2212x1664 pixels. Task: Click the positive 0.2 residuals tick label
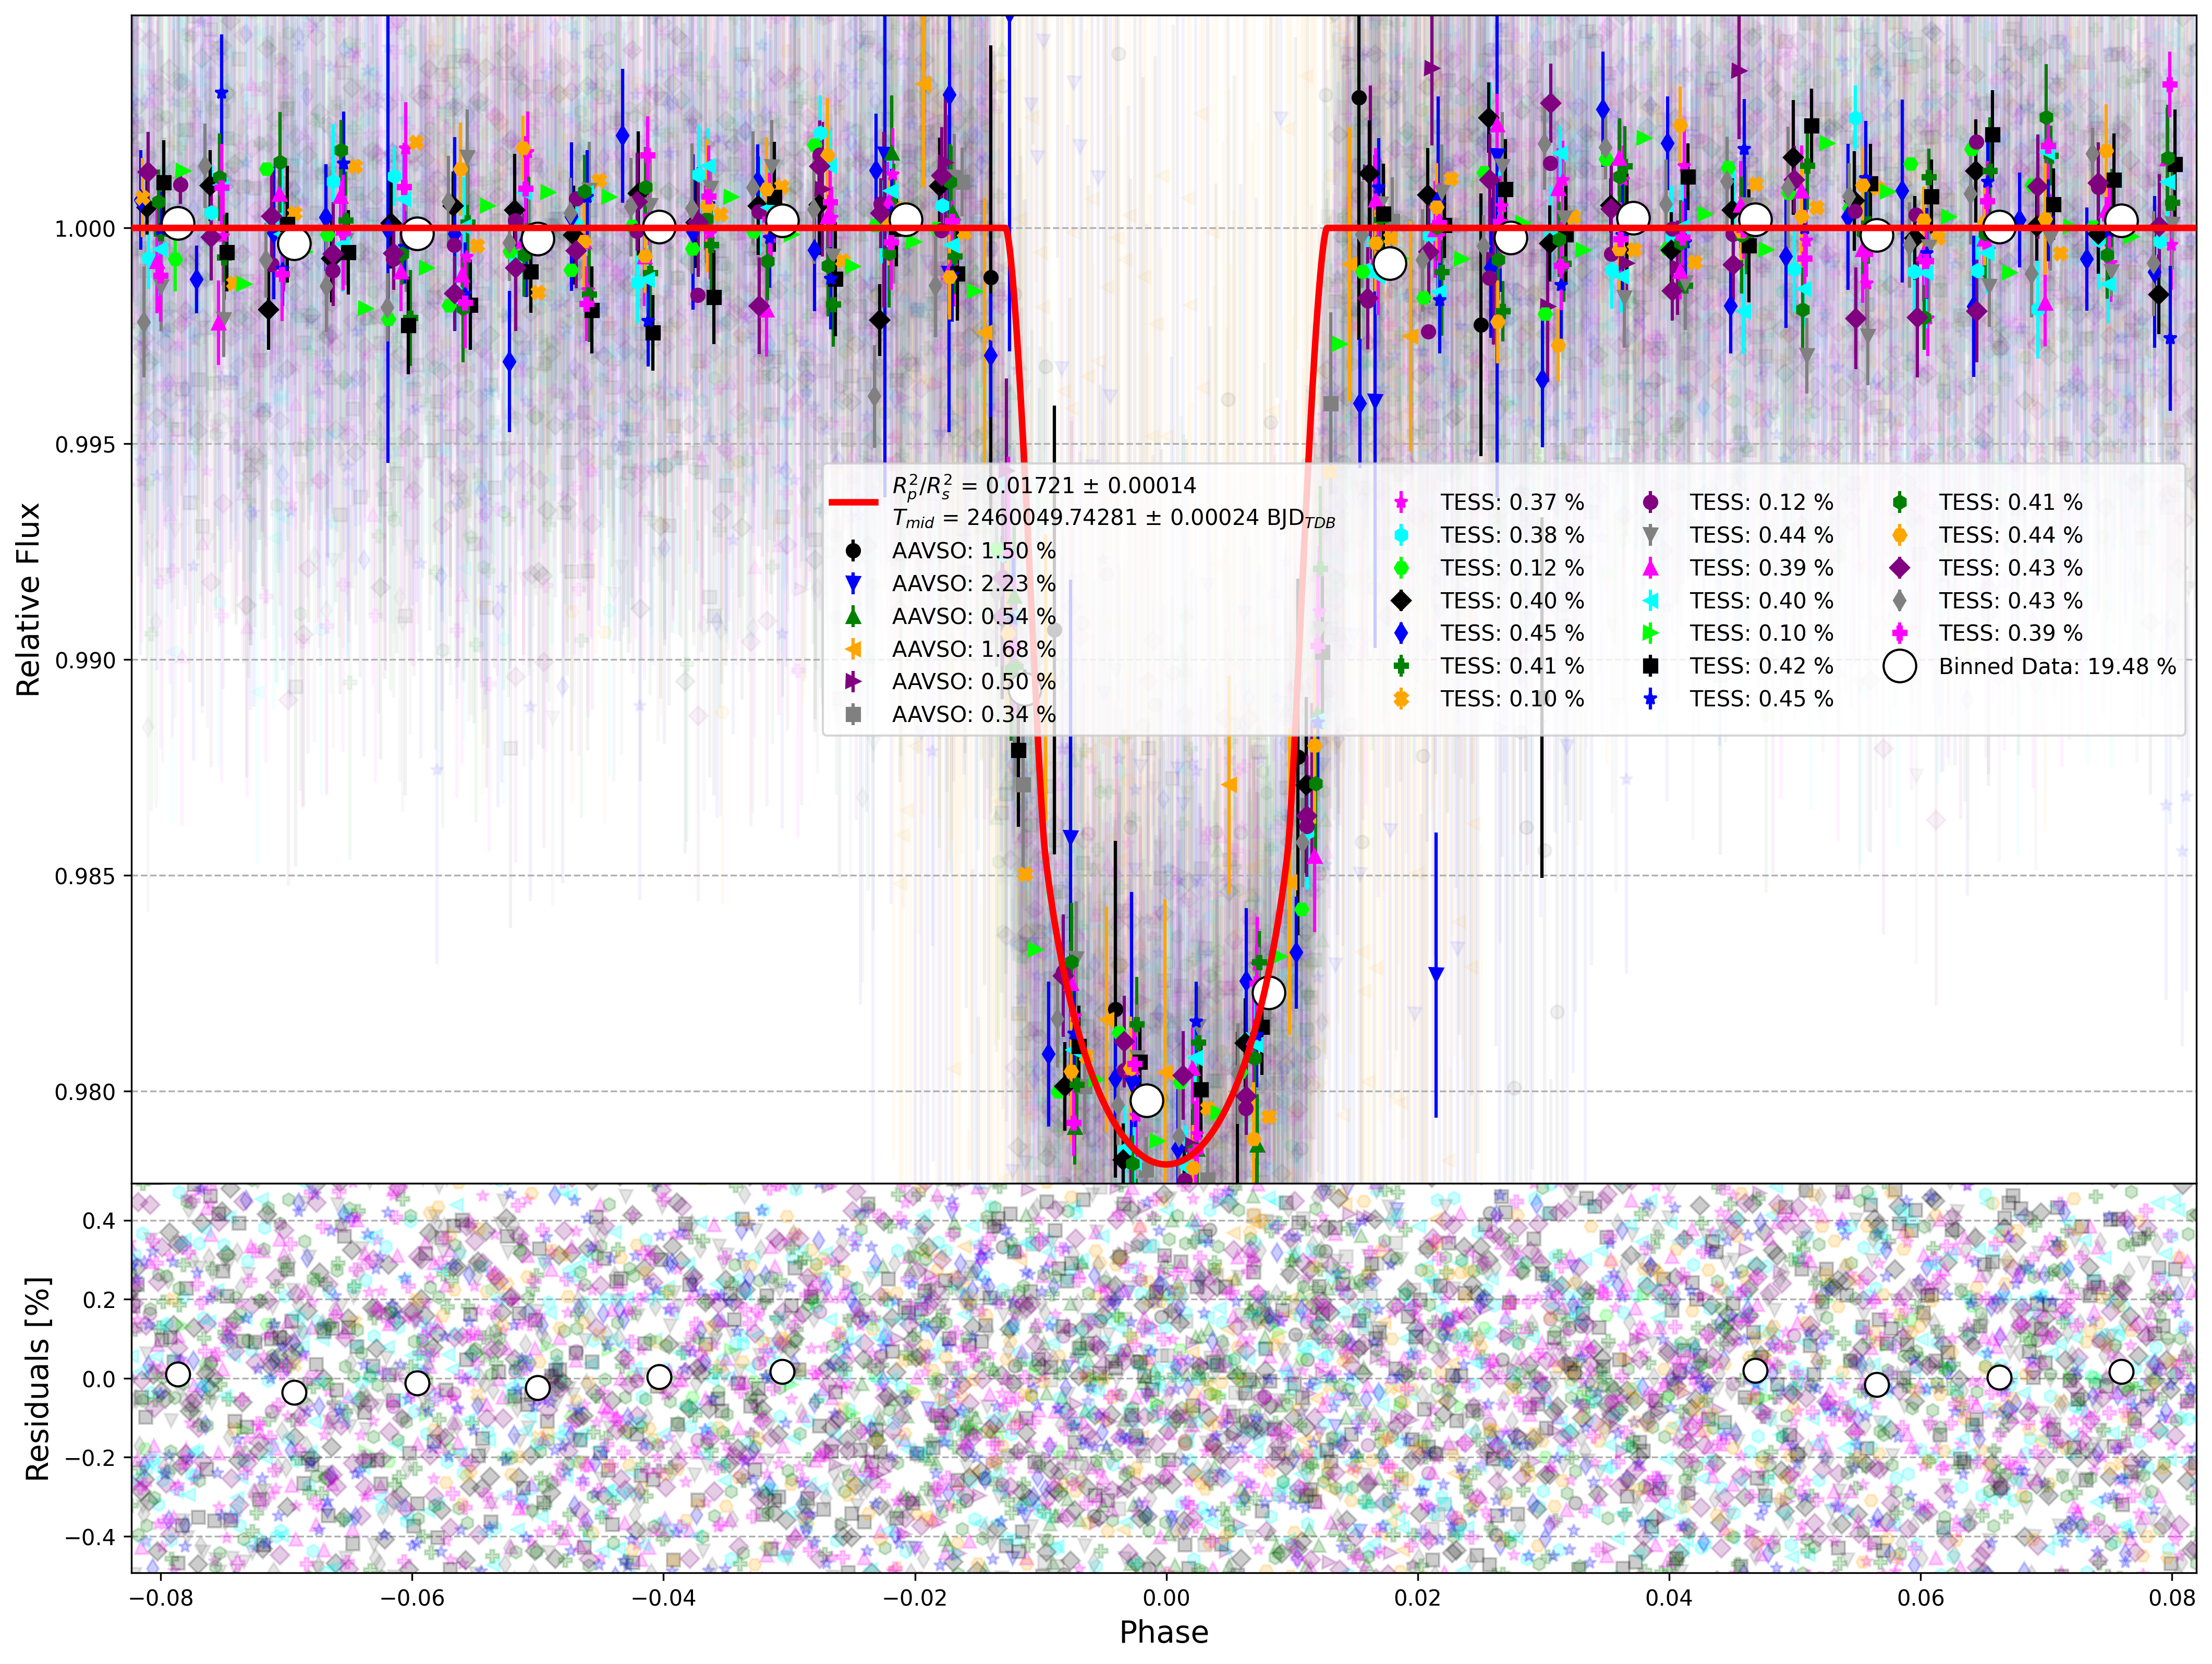pos(98,1300)
